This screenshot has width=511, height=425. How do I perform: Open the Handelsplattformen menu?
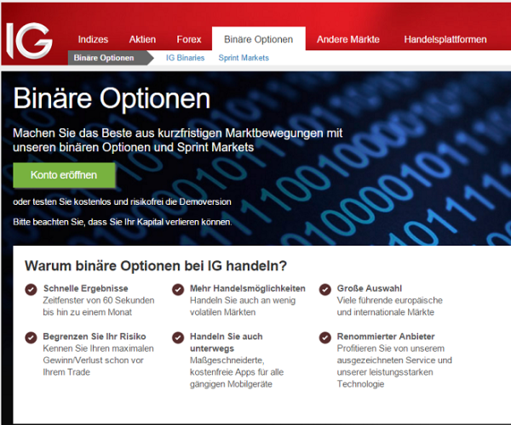coord(445,39)
